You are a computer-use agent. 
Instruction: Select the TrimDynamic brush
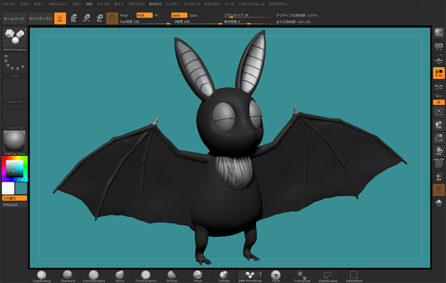point(146,276)
